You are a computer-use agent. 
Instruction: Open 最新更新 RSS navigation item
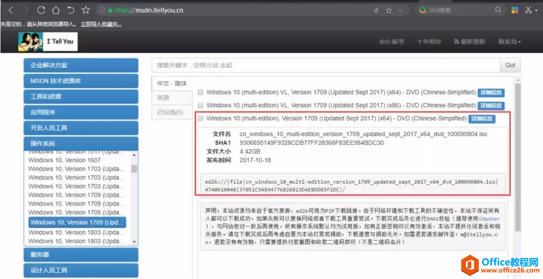[470, 42]
